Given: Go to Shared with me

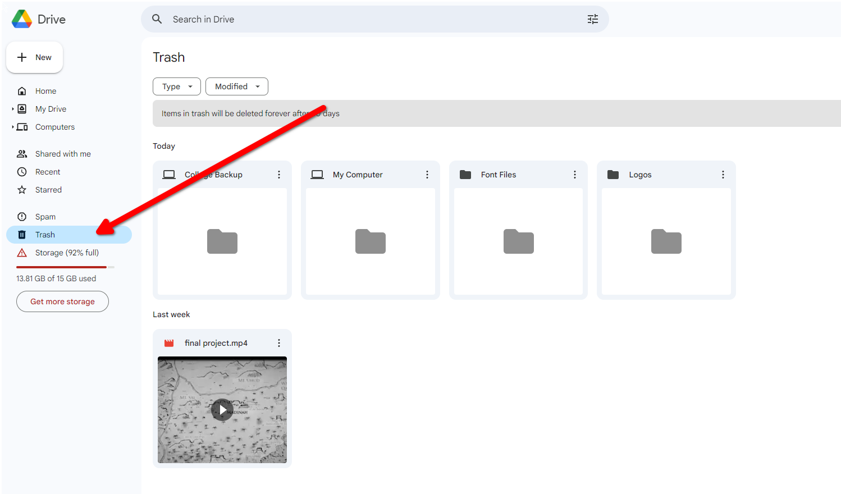Looking at the screenshot, I should pos(63,154).
